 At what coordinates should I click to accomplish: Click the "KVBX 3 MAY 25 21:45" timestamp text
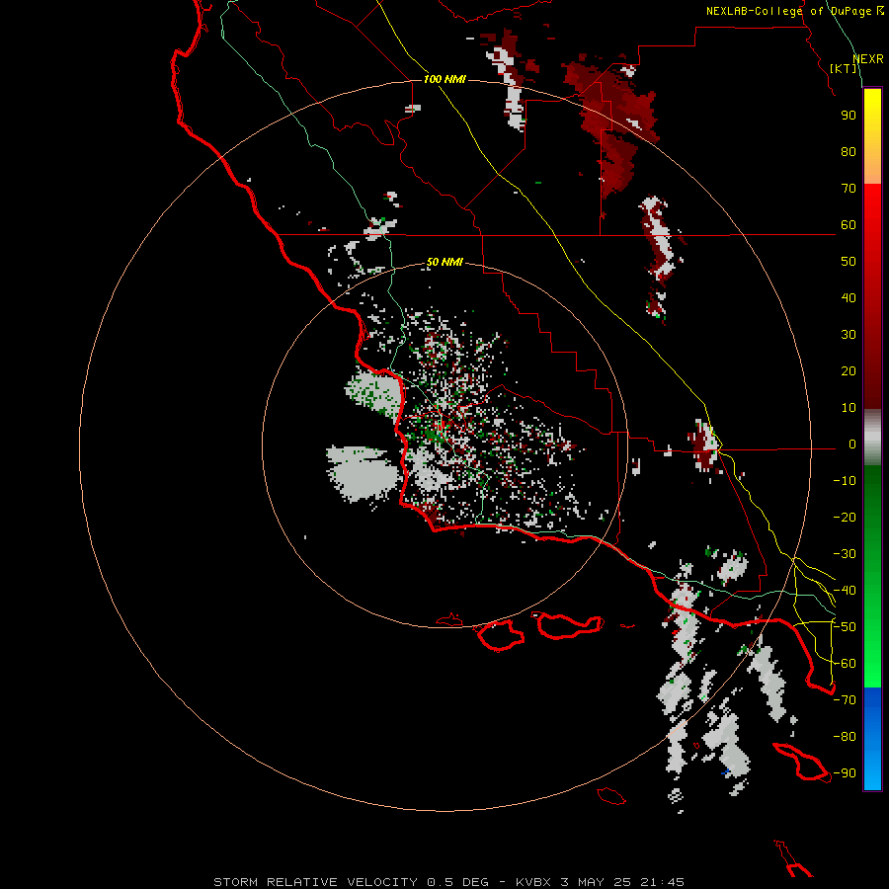[600, 882]
